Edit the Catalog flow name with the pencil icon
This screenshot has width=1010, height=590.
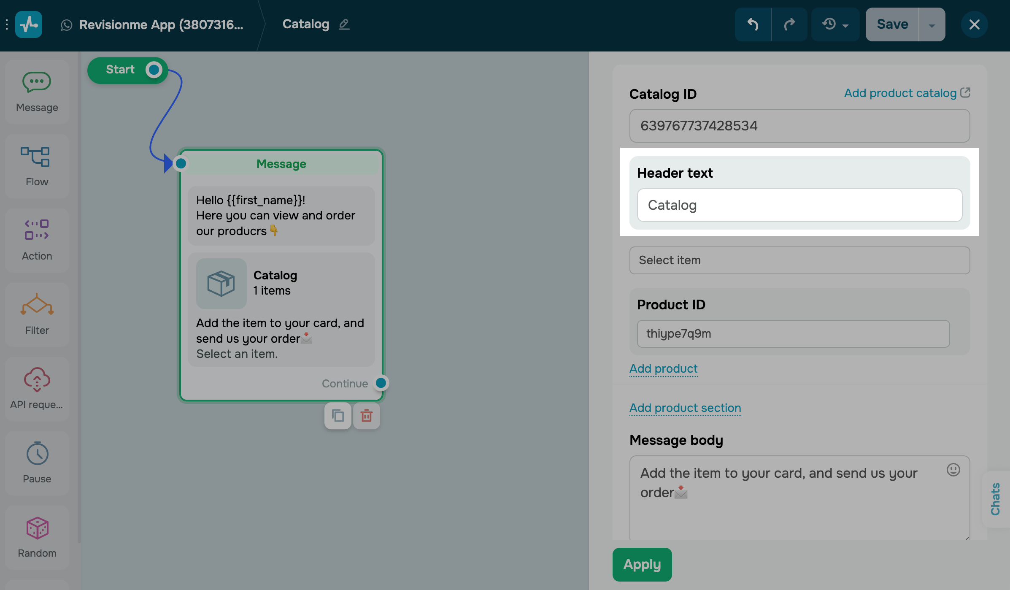pyautogui.click(x=344, y=24)
